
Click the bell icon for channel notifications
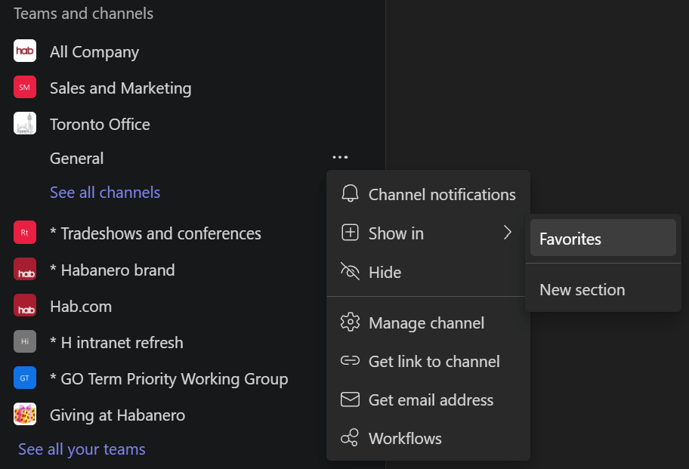tap(350, 194)
